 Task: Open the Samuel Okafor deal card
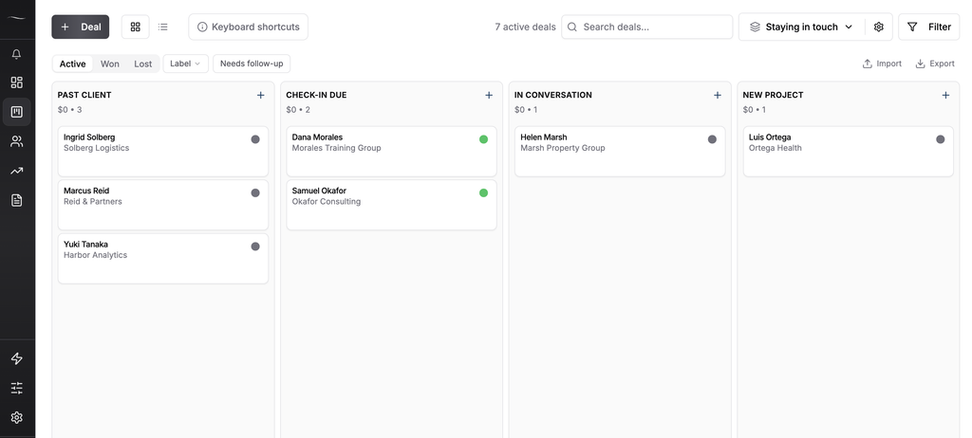(392, 205)
